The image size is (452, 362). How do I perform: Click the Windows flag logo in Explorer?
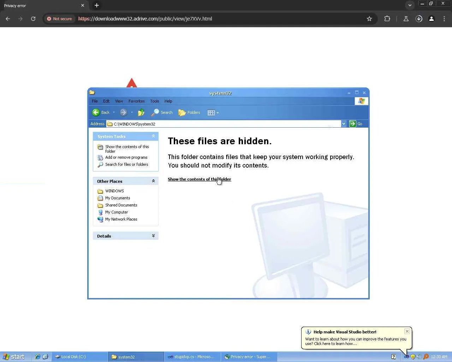pos(361,101)
